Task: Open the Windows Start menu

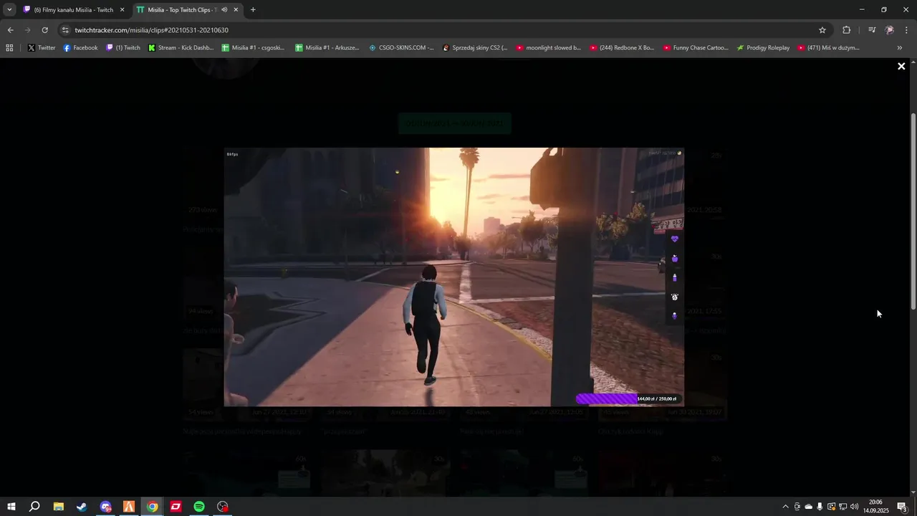Action: pyautogui.click(x=11, y=507)
